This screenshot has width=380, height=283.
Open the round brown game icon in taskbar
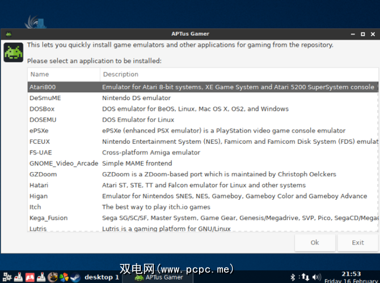point(52,277)
